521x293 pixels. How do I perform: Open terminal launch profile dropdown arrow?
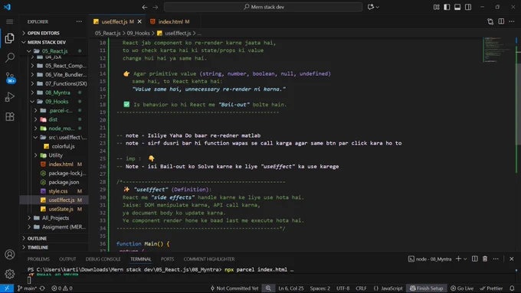point(465,259)
